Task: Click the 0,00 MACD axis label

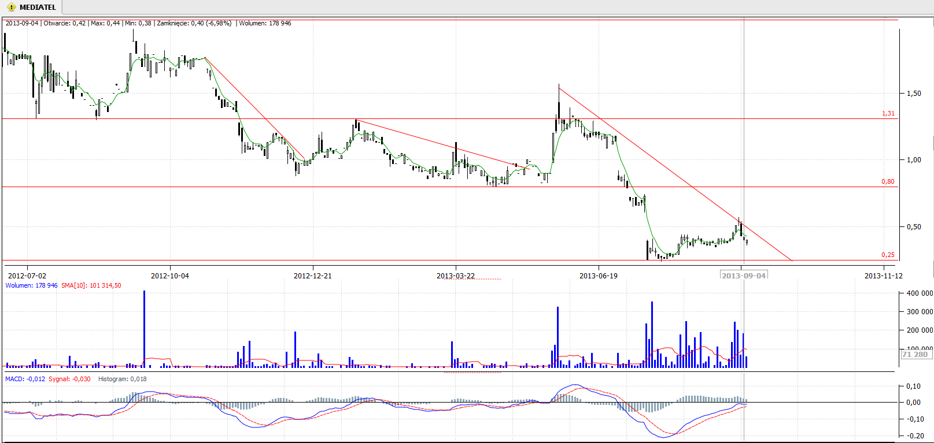Action: (914, 403)
